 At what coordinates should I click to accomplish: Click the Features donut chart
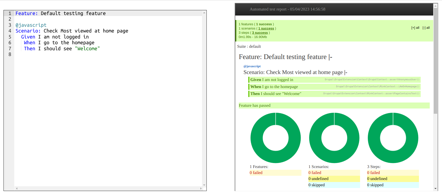point(276,138)
